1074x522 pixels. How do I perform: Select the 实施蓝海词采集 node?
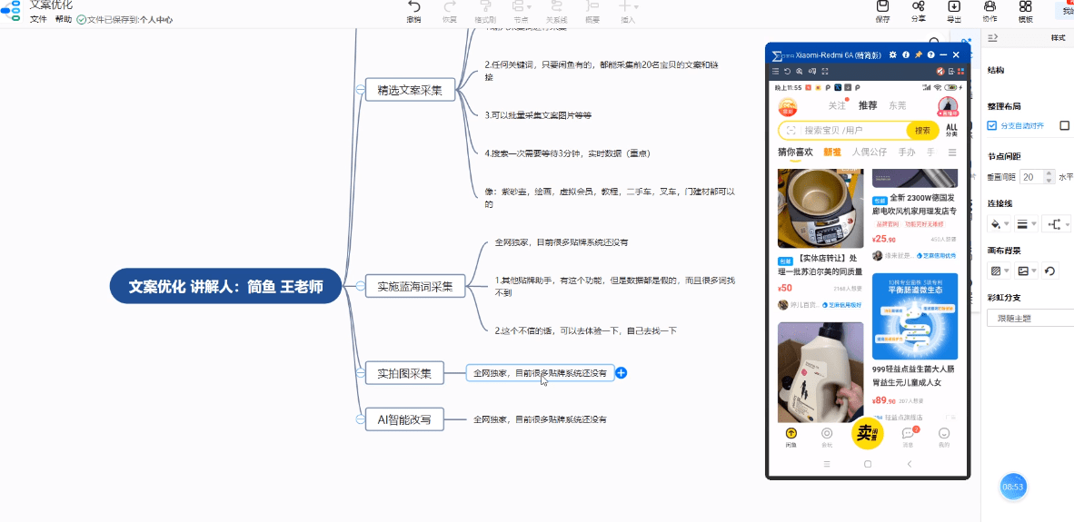tap(415, 286)
